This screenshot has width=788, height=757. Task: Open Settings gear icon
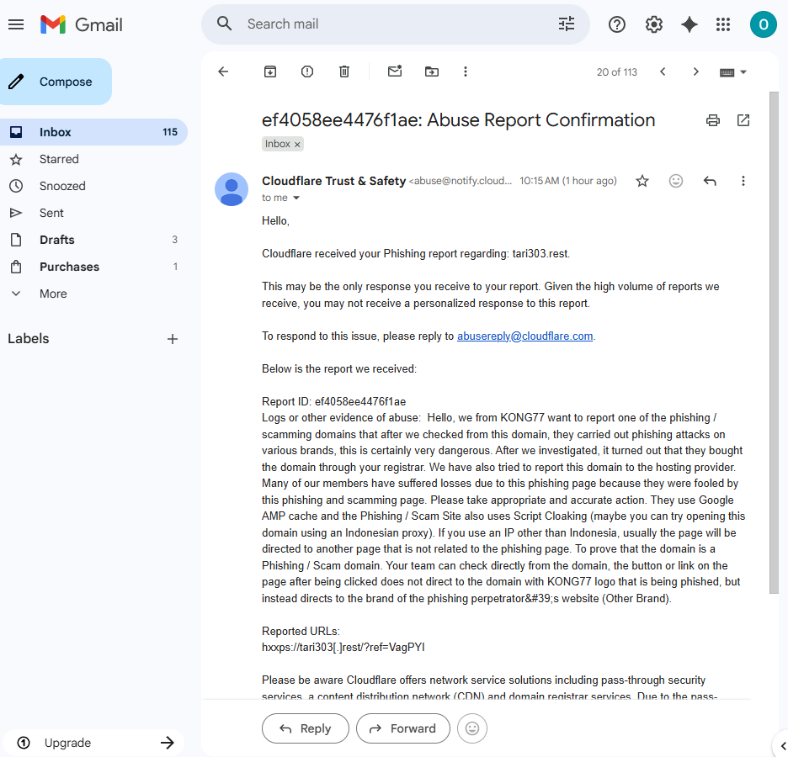click(x=653, y=24)
